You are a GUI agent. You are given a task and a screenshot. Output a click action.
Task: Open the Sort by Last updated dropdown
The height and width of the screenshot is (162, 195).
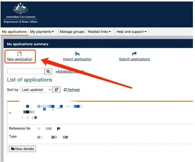36,90
